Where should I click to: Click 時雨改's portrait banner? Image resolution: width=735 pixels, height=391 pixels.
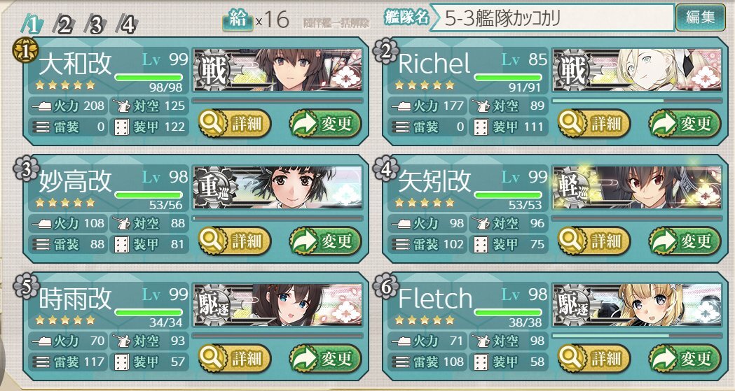coord(278,305)
